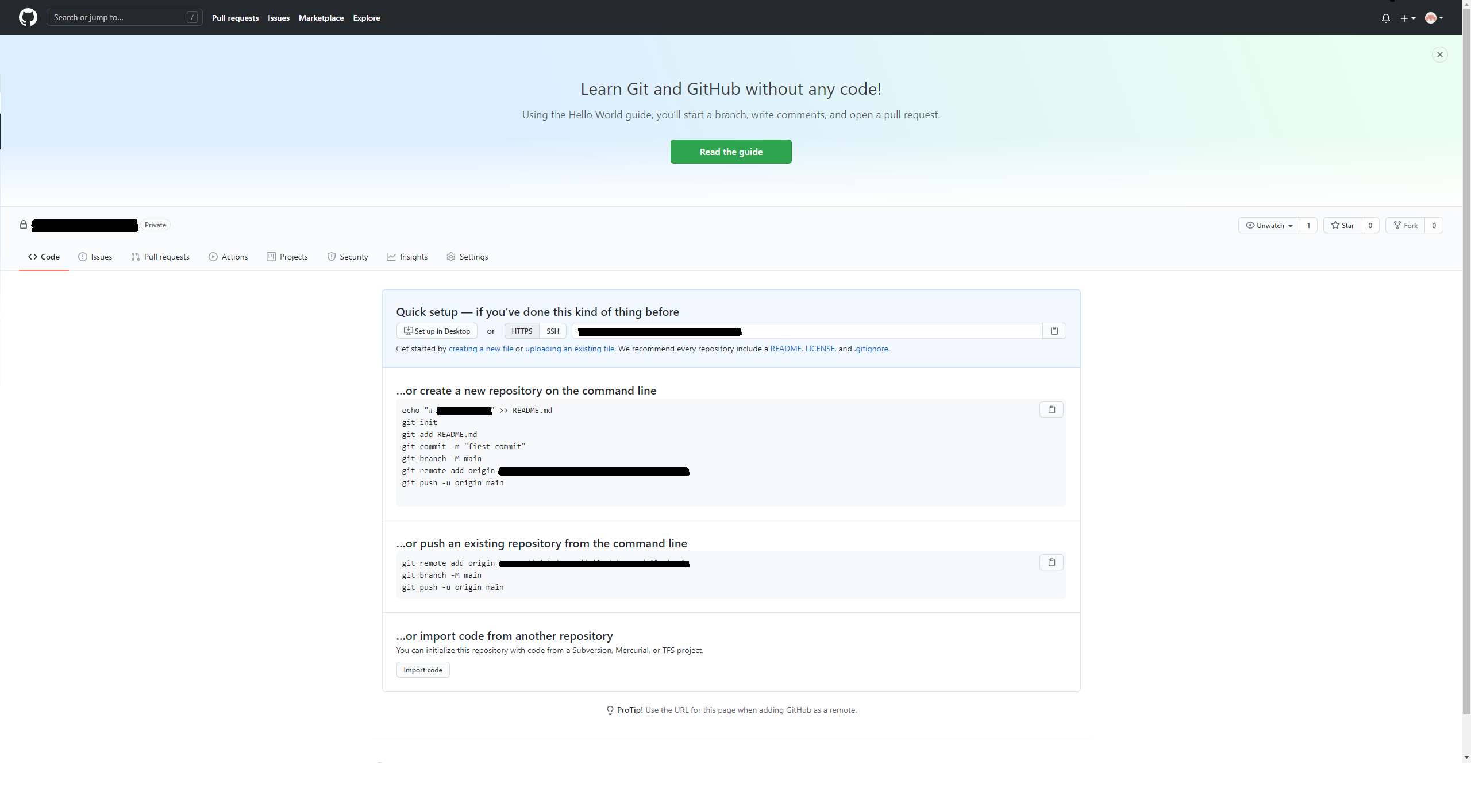The width and height of the screenshot is (1471, 804).
Task: Copy the push existing repository commands
Action: [x=1051, y=562]
